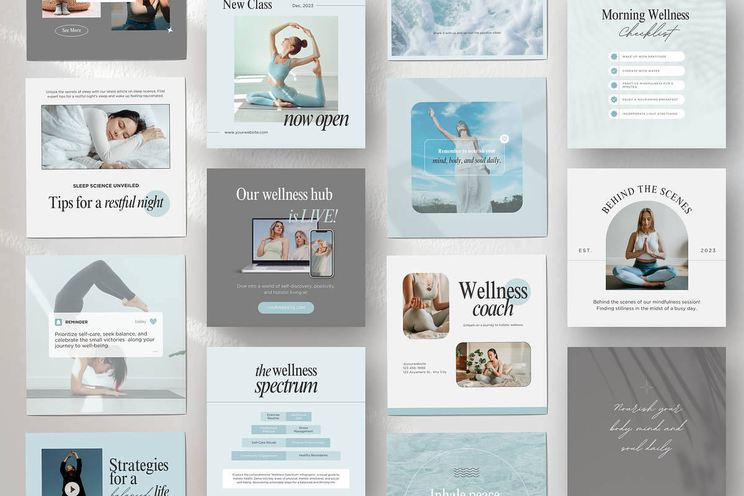Click "SLEEP SCIENCE UNVEILED" subtitle
The image size is (744, 496).
106,185
